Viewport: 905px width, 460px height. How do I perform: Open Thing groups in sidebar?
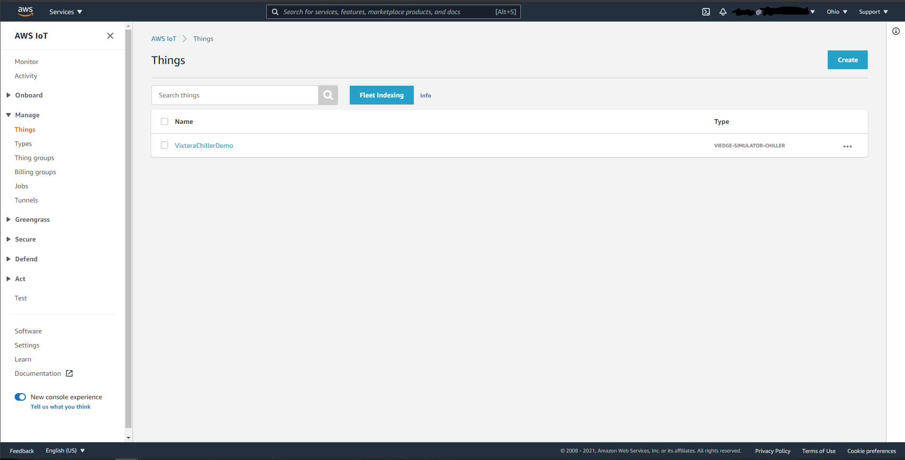(x=34, y=158)
